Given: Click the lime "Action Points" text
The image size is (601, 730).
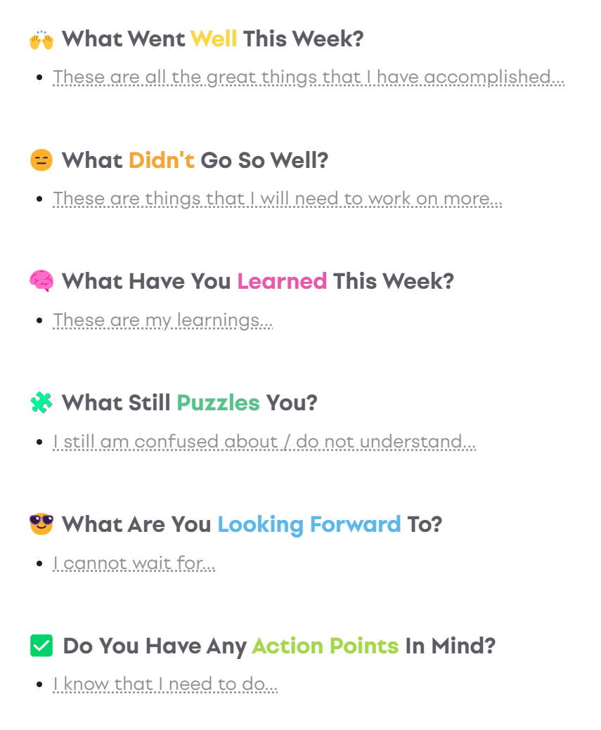Looking at the screenshot, I should click(325, 646).
